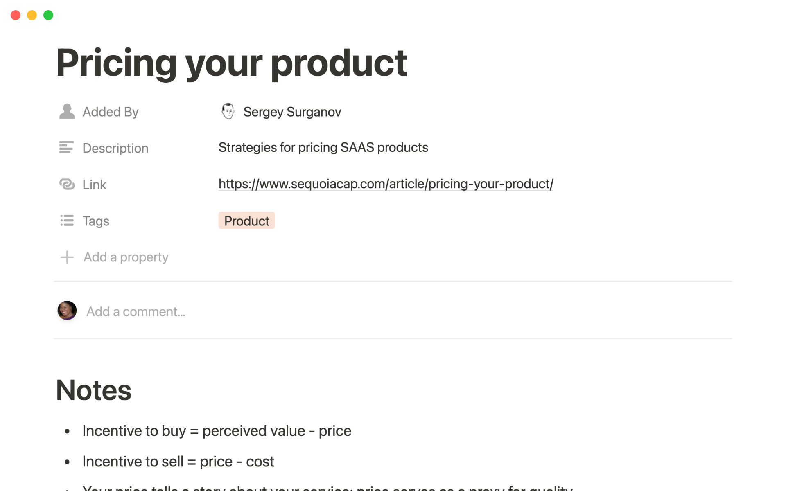
Task: Click the Incentive to buy bullet line
Action: (217, 431)
